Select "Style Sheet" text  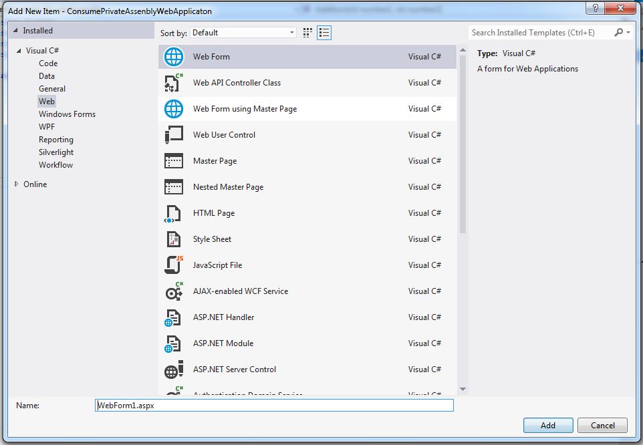[x=212, y=239]
